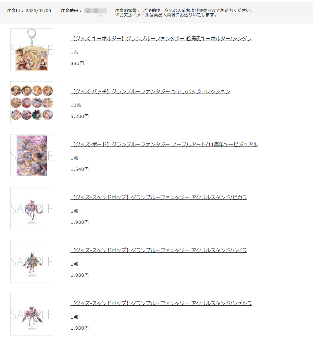Image resolution: width=313 pixels, height=343 pixels.
Task: Click the ご予約中 order status text
Action: click(x=152, y=10)
